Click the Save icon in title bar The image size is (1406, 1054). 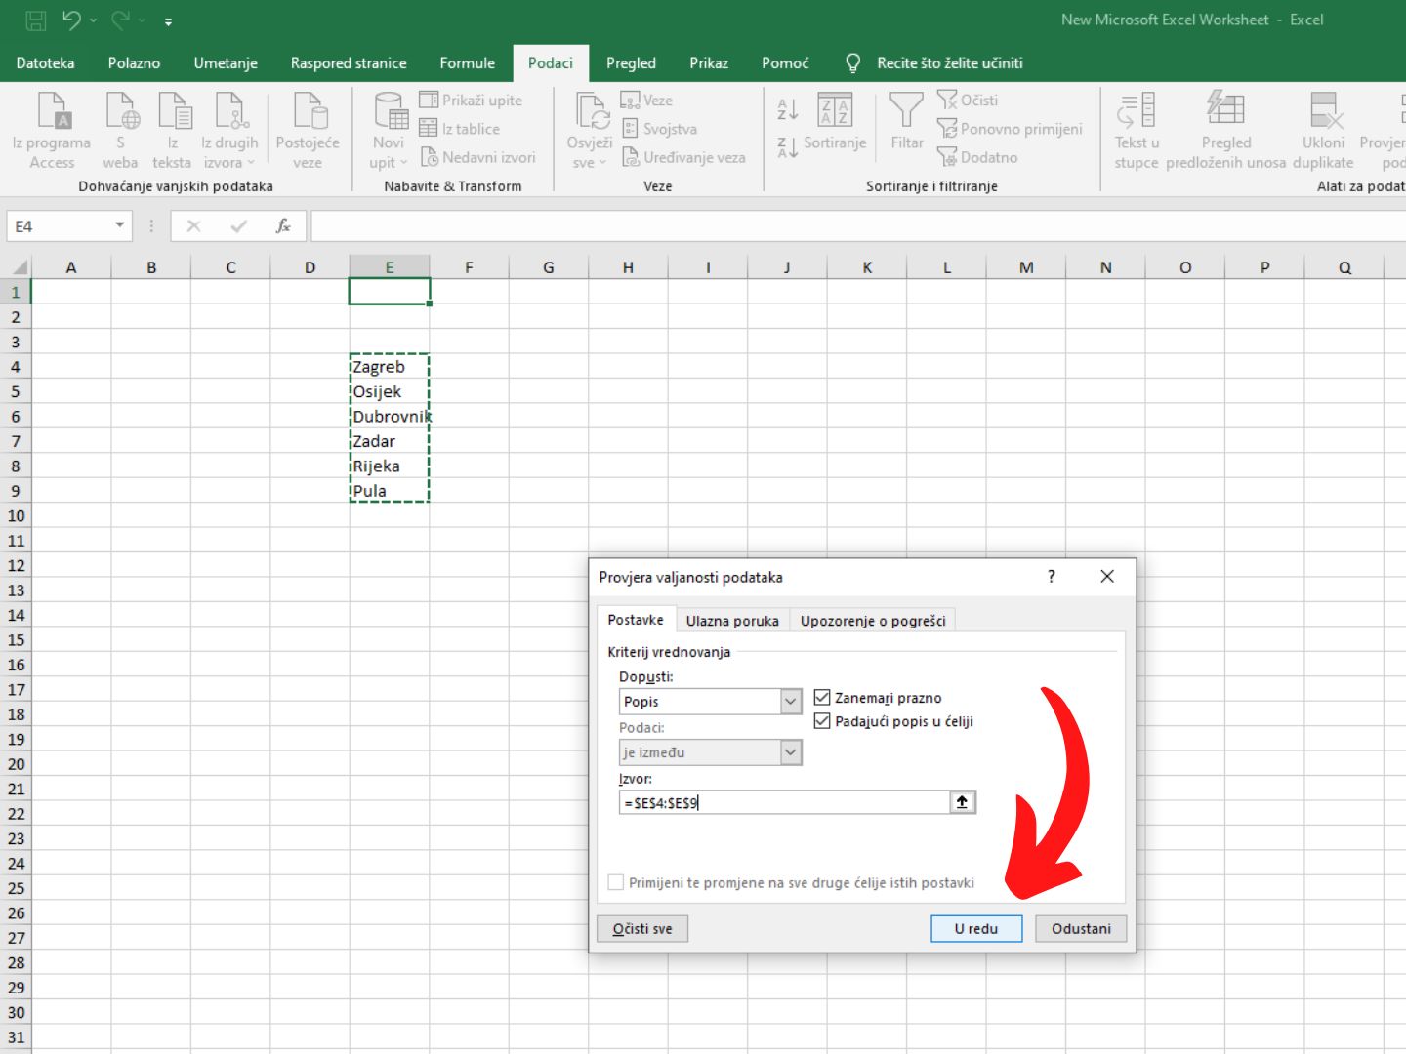[x=35, y=20]
